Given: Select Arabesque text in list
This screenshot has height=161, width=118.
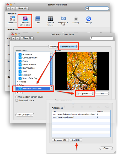Looking at the screenshot, I should click(x=27, y=54).
